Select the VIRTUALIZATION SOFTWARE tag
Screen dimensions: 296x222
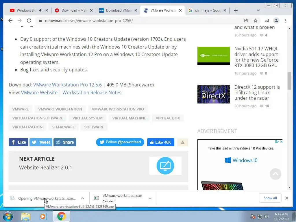[38, 118]
